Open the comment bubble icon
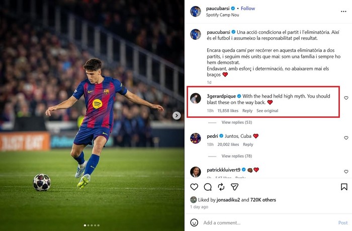 coord(208,187)
